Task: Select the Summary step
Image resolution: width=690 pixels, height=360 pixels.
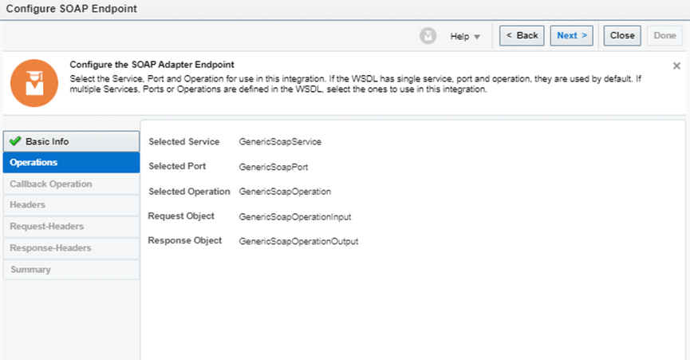Action: [71, 270]
